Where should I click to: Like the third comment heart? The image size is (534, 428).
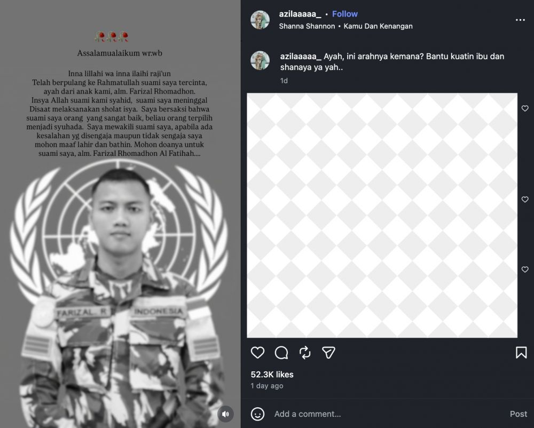pyautogui.click(x=525, y=270)
